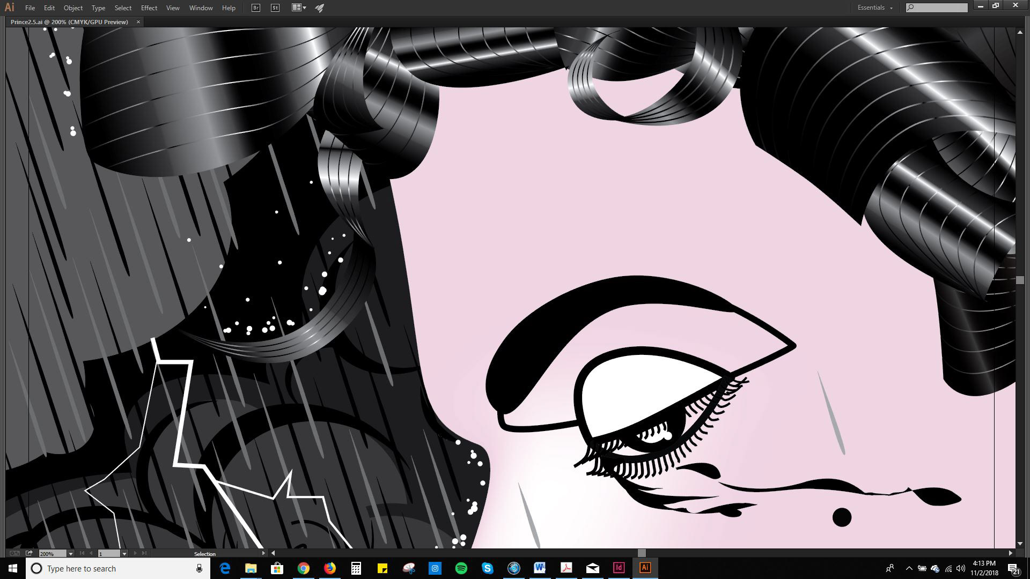Viewport: 1030px width, 579px height.
Task: Open Adobe Bridge via Br icon
Action: pos(256,8)
